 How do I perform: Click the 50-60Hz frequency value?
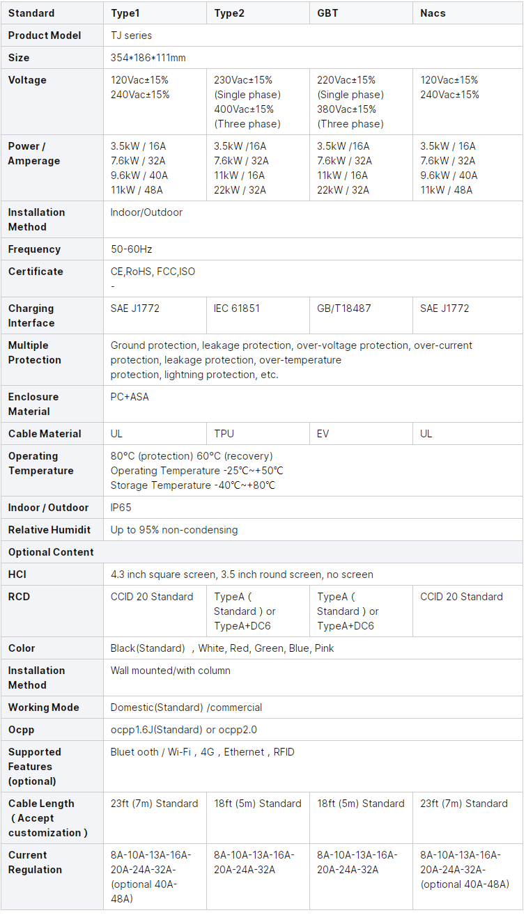point(131,249)
